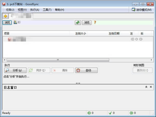The height and width of the screenshot is (117, 156).
Task: Click the yellow plus new job button
Action: [5, 16]
